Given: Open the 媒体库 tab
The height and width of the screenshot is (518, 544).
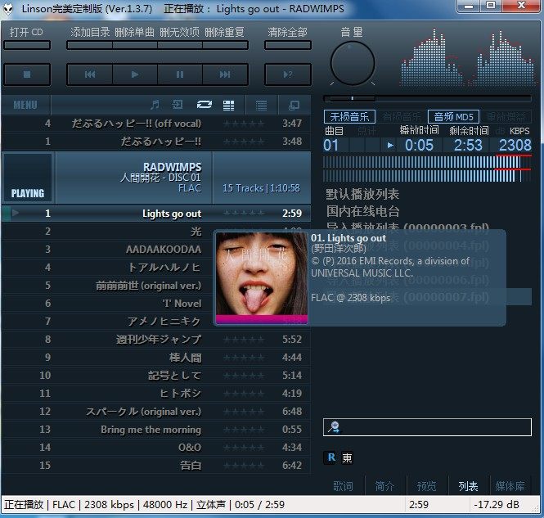Looking at the screenshot, I should pos(510,486).
